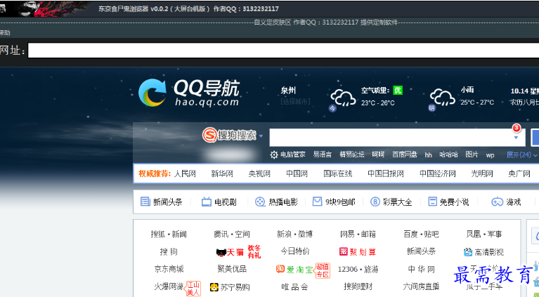Open the 中国经济网 link

[438, 173]
